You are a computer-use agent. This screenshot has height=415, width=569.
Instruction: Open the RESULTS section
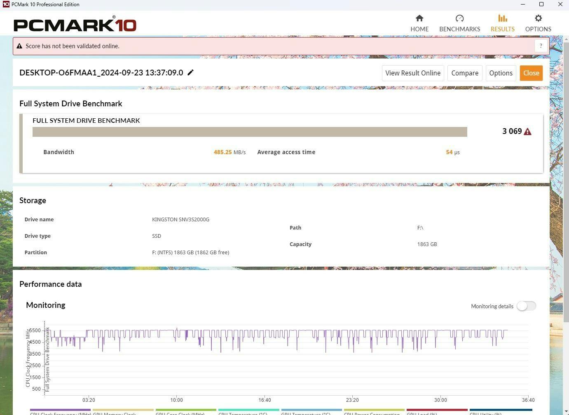click(x=502, y=23)
